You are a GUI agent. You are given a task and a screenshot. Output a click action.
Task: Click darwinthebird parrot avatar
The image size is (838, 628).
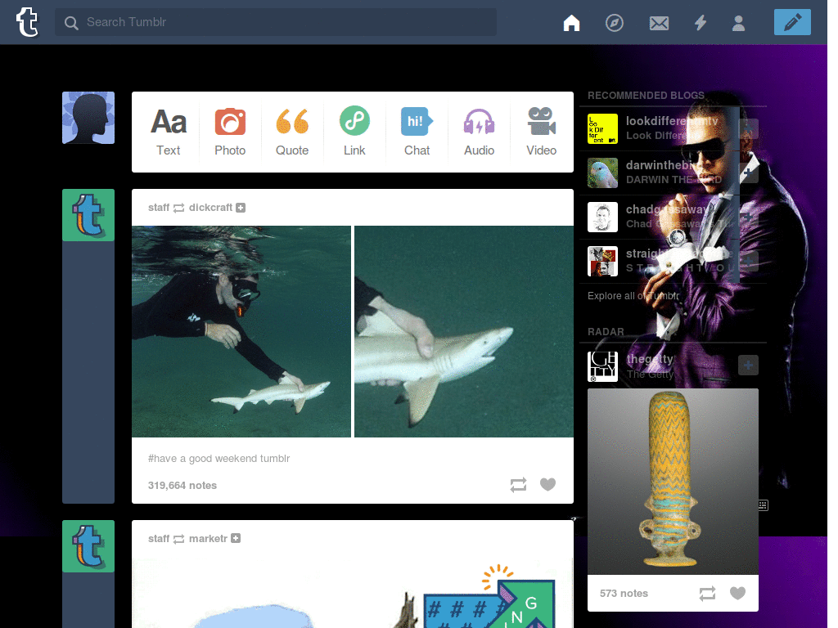point(602,173)
